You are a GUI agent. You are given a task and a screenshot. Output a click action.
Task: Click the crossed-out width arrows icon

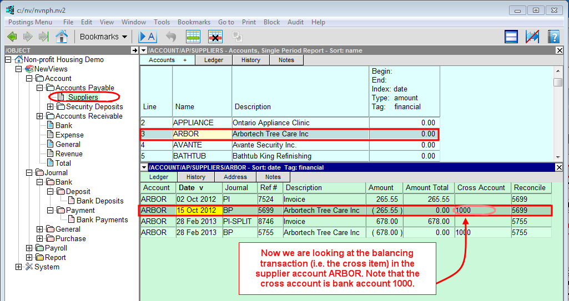tap(532, 37)
